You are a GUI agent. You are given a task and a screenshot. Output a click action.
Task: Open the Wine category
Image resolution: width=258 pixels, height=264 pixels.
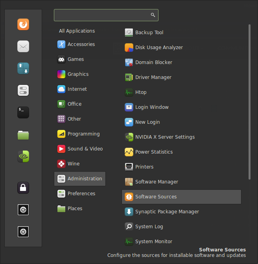pyautogui.click(x=80, y=164)
